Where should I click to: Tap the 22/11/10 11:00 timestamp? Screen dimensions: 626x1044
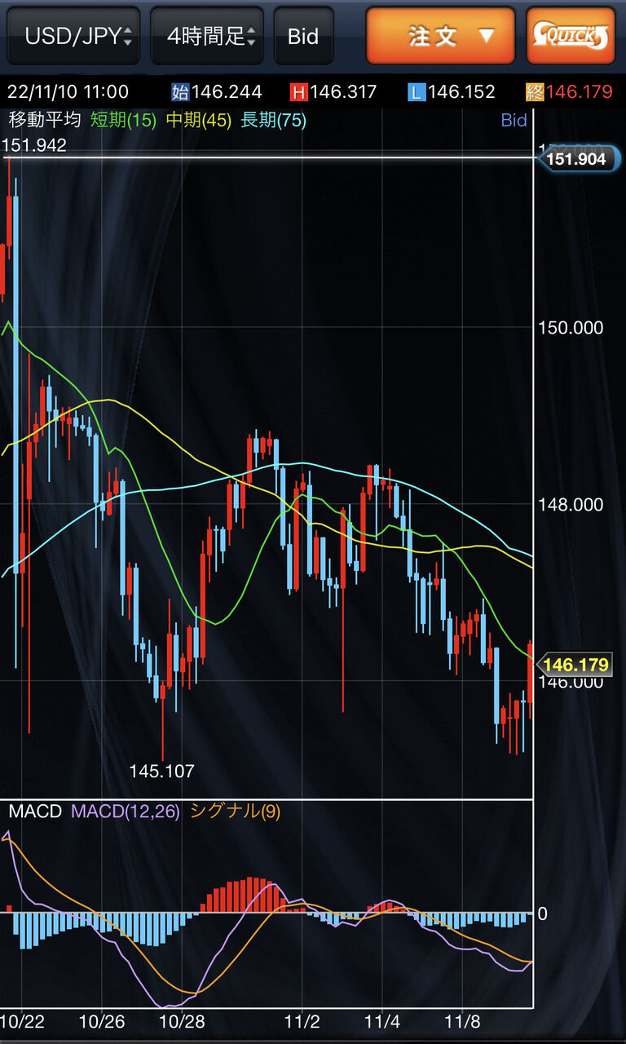[x=67, y=91]
